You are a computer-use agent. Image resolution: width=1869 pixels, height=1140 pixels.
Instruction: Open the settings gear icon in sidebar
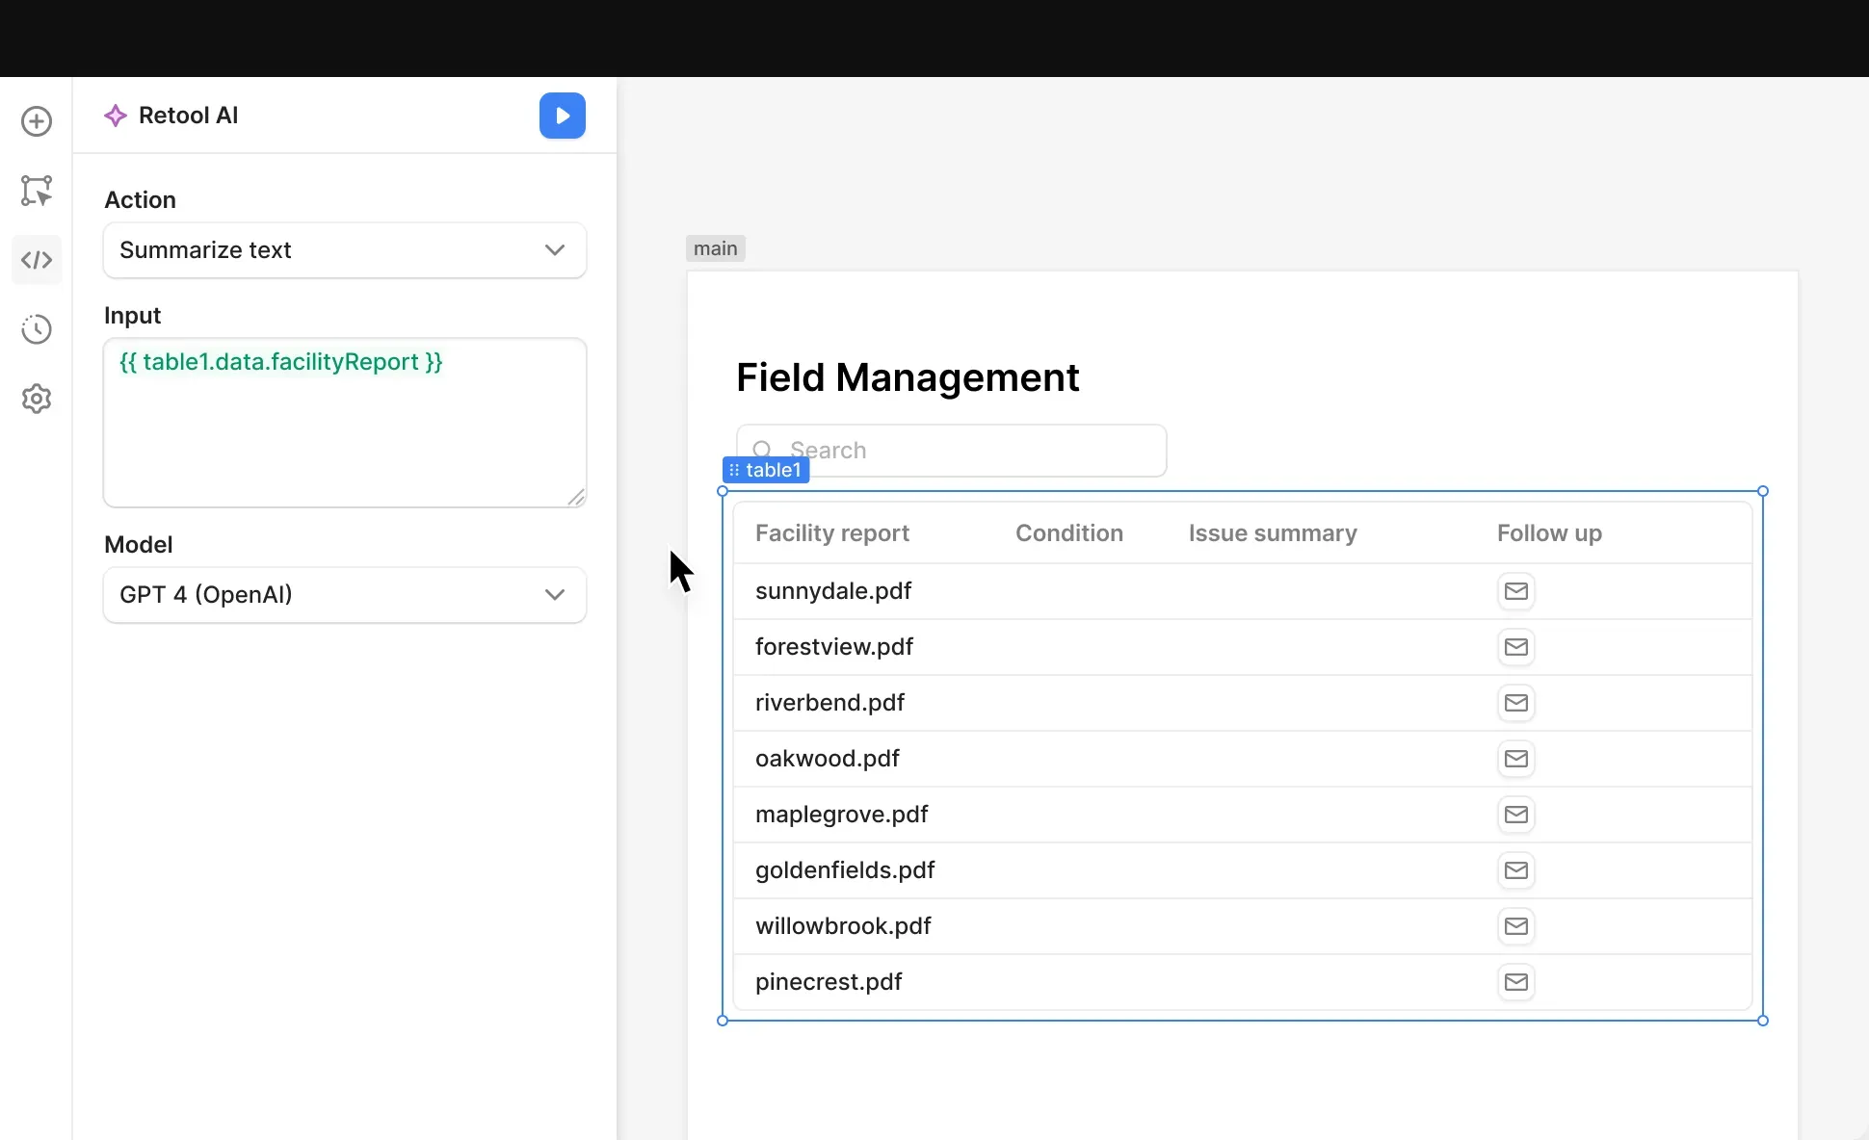pos(37,399)
